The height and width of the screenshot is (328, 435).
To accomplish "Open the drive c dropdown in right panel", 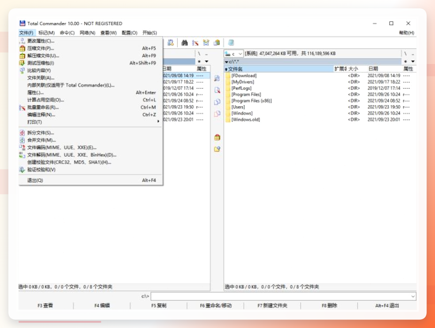I will click(240, 53).
